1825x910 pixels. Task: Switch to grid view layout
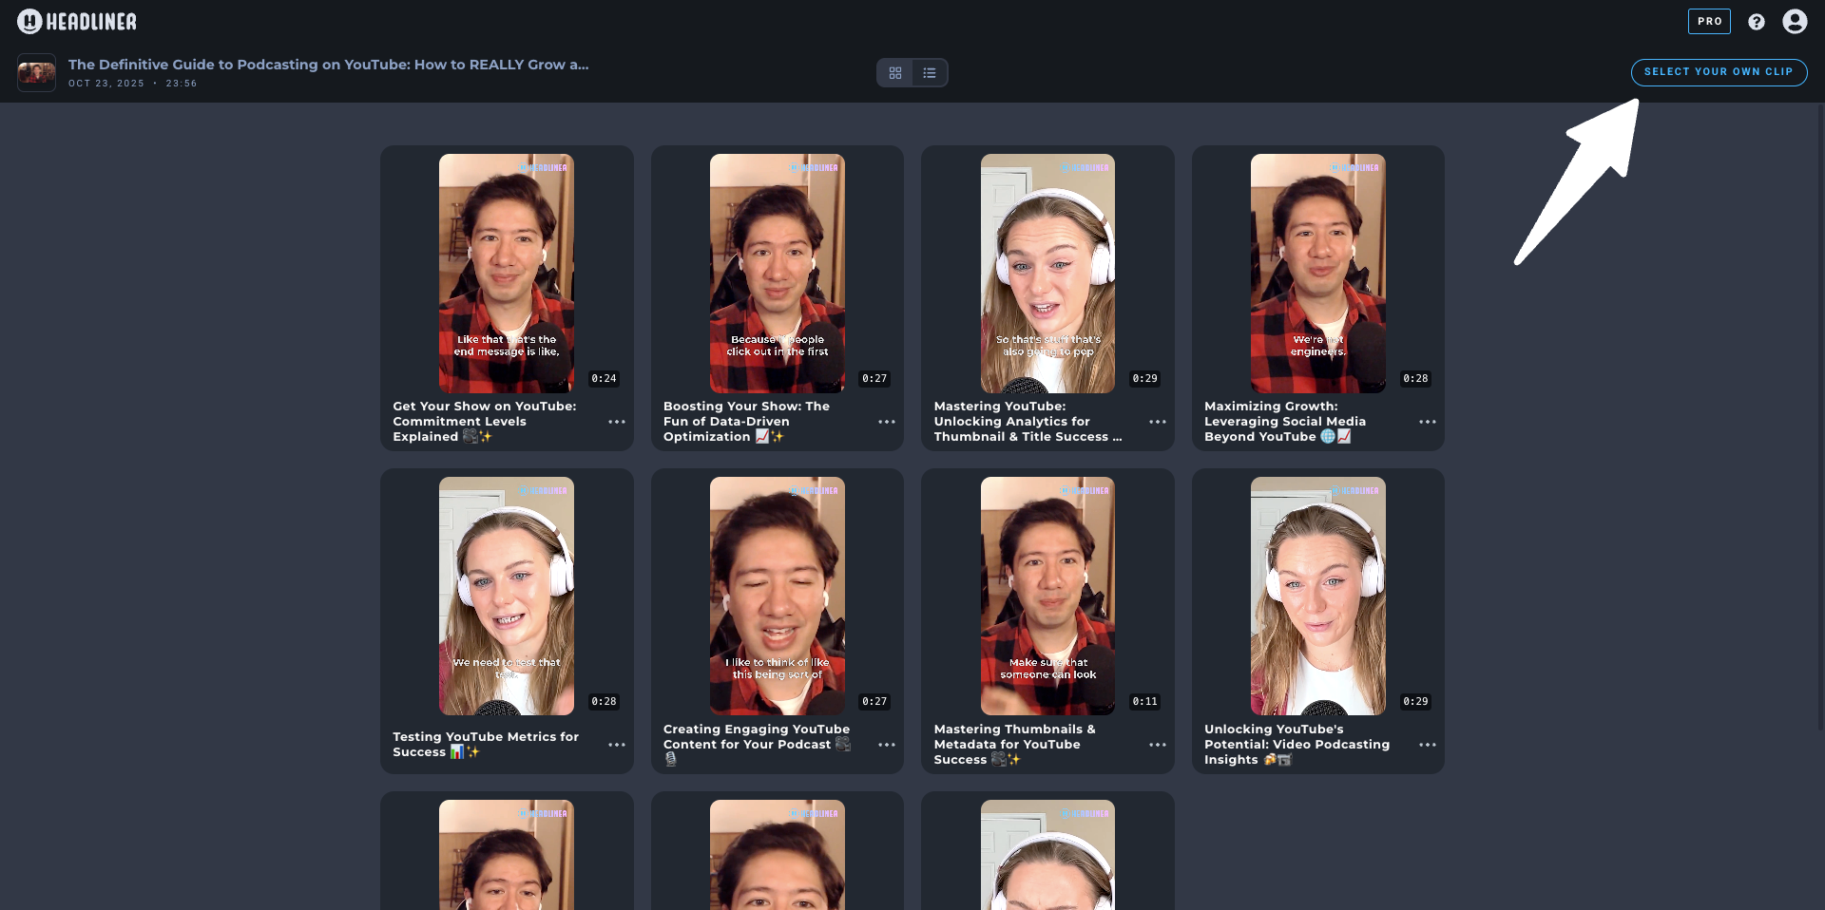894,73
